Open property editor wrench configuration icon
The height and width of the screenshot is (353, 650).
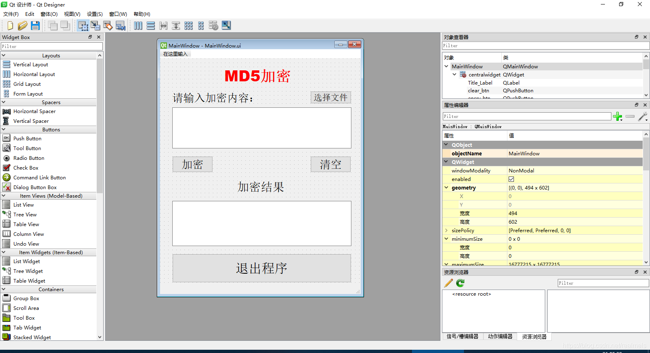[643, 117]
